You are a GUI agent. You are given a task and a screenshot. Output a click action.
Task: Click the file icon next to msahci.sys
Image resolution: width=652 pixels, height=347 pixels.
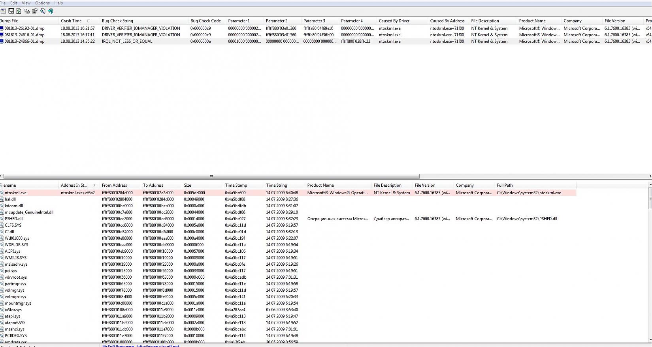coord(2,329)
